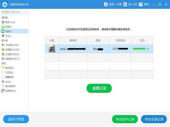The height and width of the screenshot is (127, 170).
Task: Select the QQ(1) penguin icon
Action: tap(3, 36)
